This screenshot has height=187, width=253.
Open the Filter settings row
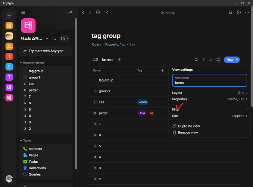[209, 110]
